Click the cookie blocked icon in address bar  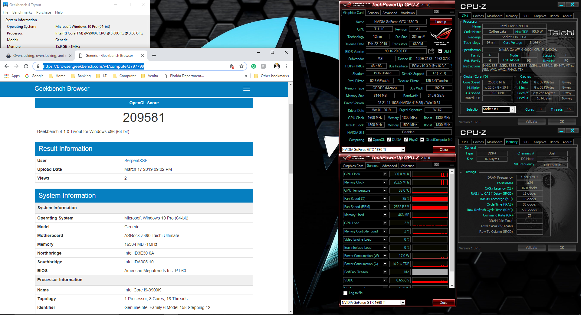pyautogui.click(x=232, y=66)
